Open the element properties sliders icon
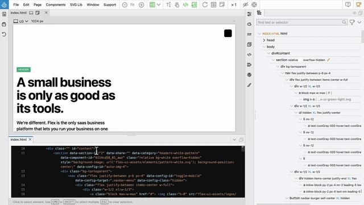This screenshot has width=364, height=205. [249, 14]
